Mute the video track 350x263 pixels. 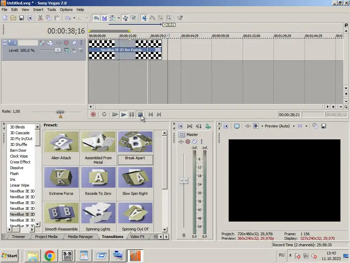click(x=74, y=42)
